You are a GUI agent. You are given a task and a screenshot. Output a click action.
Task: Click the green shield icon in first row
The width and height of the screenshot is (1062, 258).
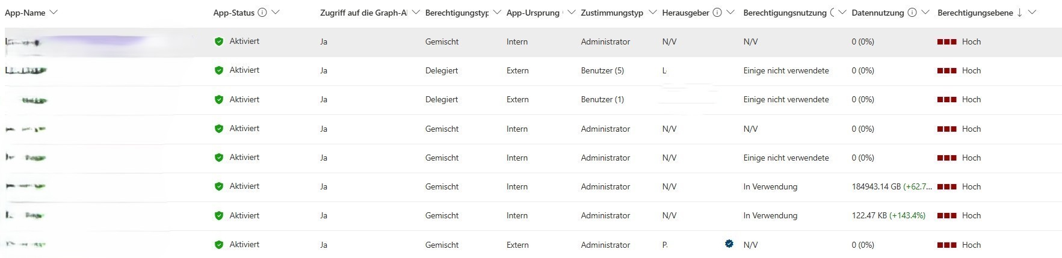pyautogui.click(x=219, y=41)
